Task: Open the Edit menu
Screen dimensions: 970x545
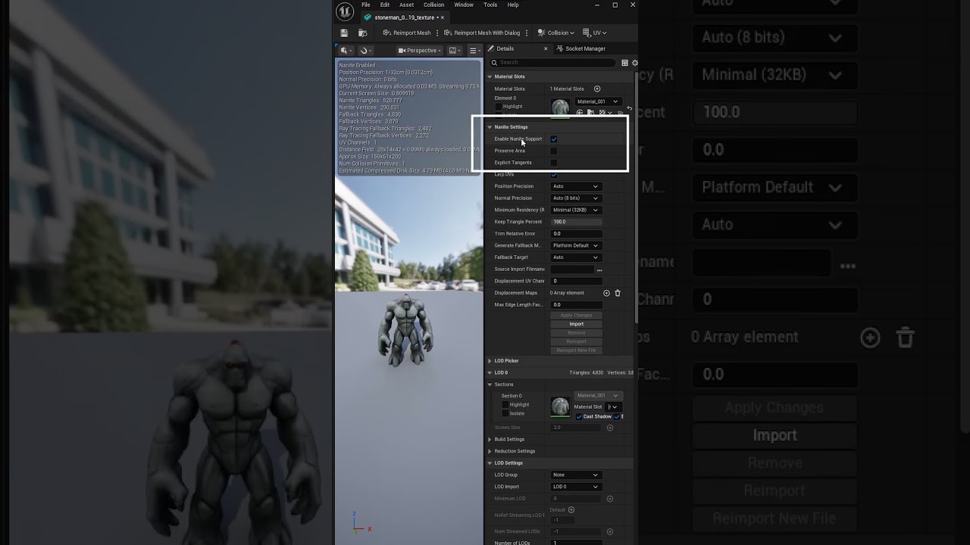Action: pyautogui.click(x=385, y=5)
